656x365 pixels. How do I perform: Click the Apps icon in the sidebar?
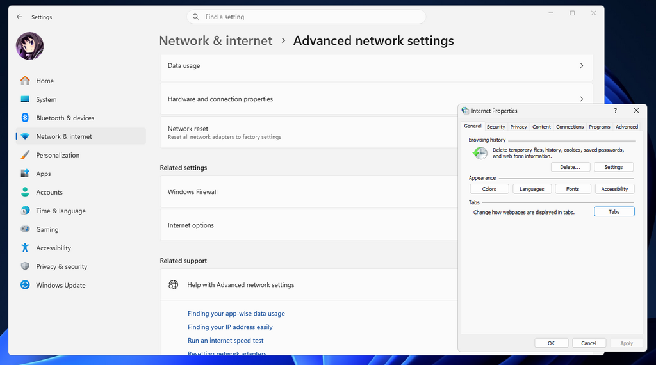click(25, 174)
